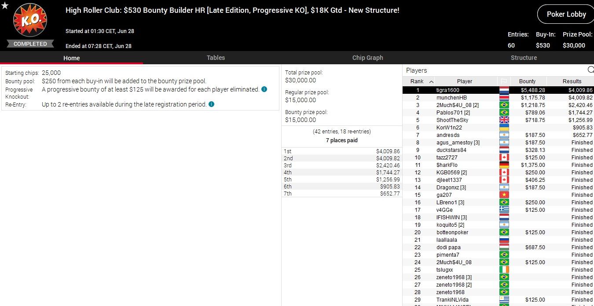
Task: Sort players by the flag column header
Action: click(504, 81)
